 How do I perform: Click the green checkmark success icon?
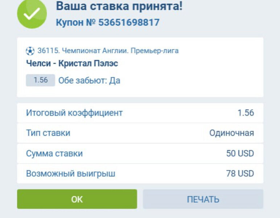click(x=32, y=14)
